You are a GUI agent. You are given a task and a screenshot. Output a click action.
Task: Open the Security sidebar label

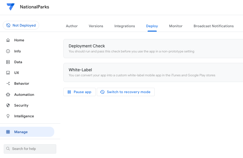21,105
